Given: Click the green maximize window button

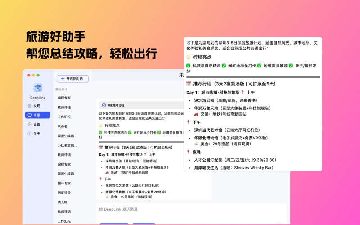Looking at the screenshot, I should click(38, 75).
